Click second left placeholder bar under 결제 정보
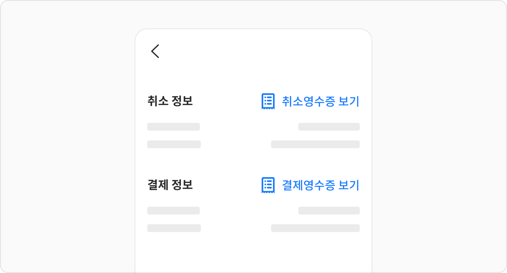507x273 pixels. click(174, 228)
